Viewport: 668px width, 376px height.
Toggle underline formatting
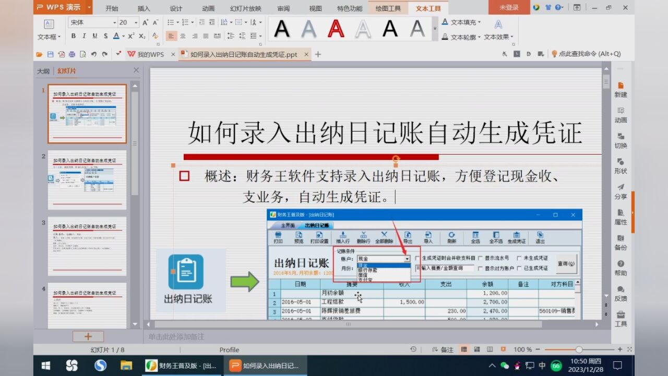(94, 36)
